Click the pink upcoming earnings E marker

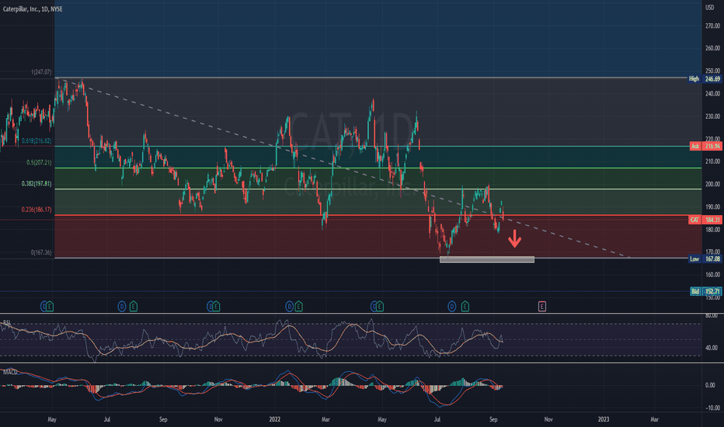coord(542,306)
